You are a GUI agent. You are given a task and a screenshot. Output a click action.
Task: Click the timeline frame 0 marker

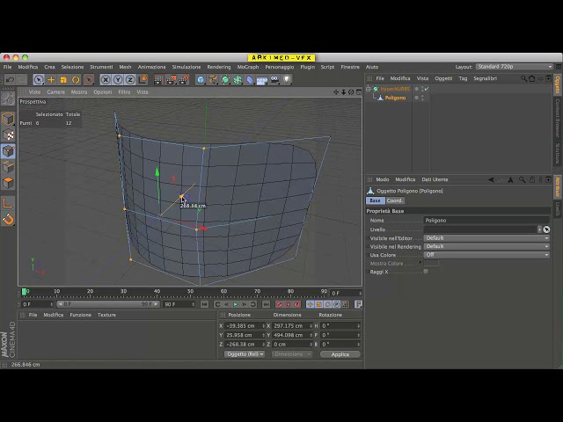tap(25, 292)
